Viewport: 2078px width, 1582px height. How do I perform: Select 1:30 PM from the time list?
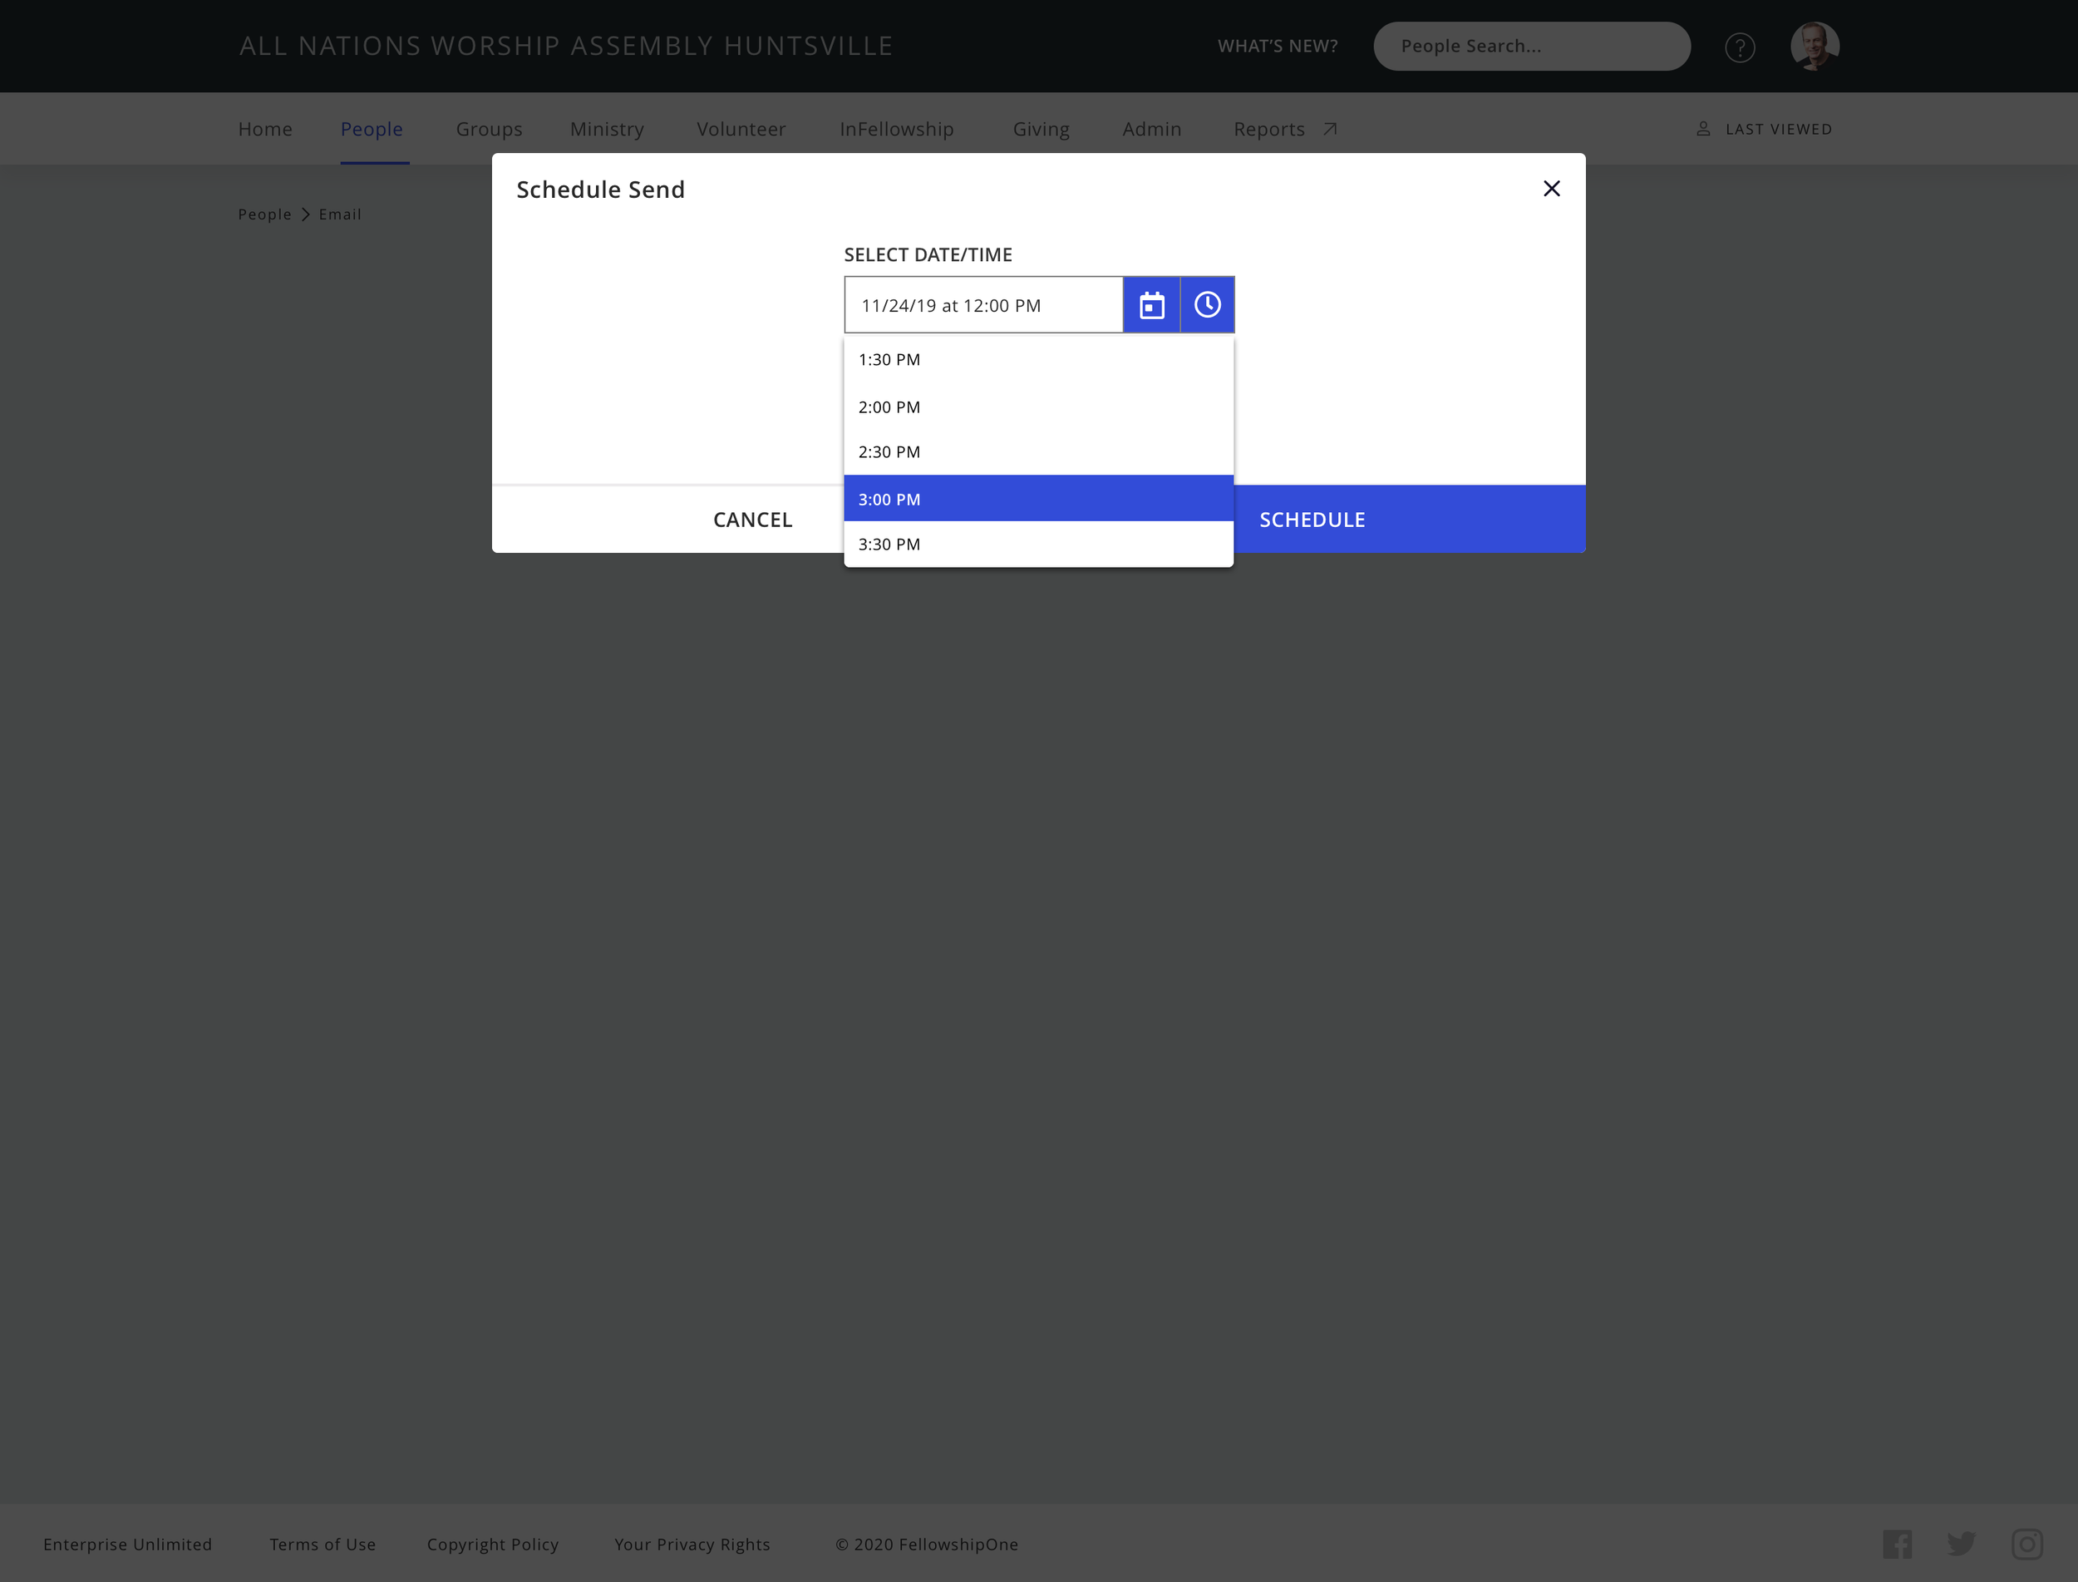pyautogui.click(x=888, y=359)
